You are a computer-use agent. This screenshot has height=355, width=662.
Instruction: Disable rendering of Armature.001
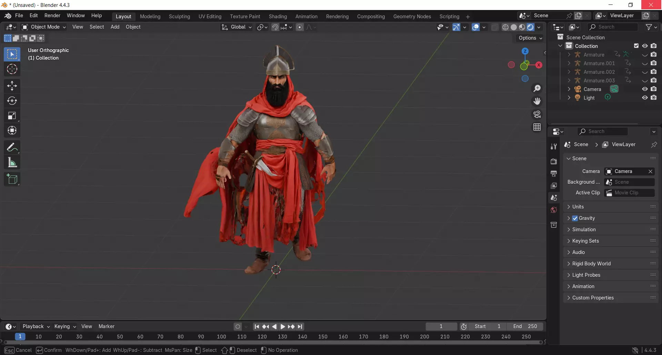point(653,63)
